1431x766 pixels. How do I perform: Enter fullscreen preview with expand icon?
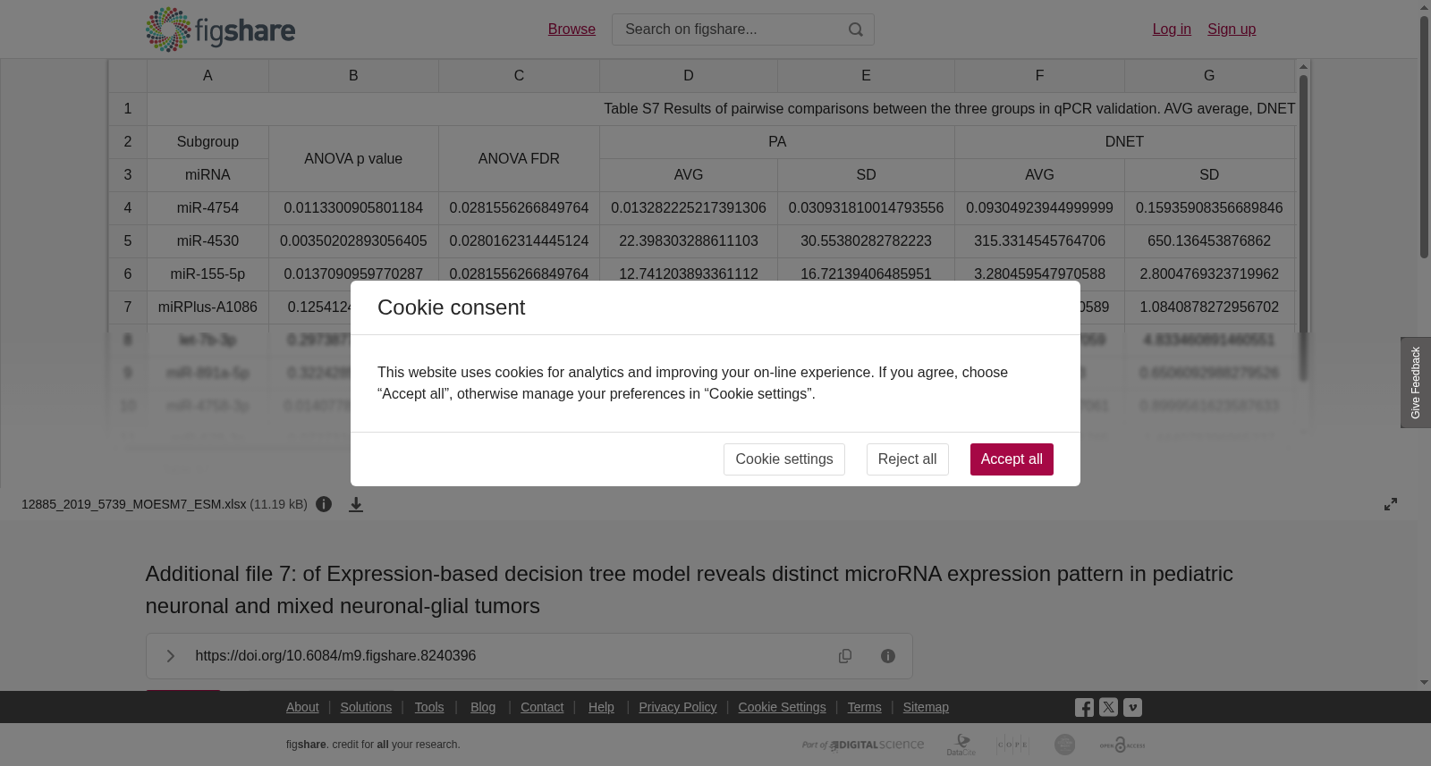[1391, 504]
